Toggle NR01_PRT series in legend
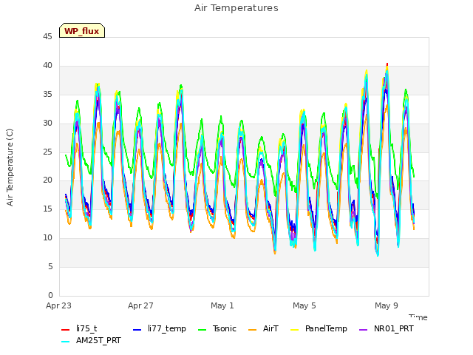Viewport: 473px width, 355px height. [394, 328]
